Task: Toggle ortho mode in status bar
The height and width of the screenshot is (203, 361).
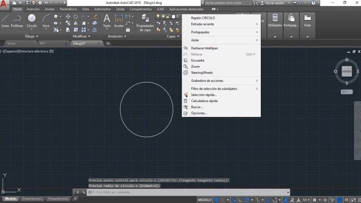Action: click(x=240, y=200)
